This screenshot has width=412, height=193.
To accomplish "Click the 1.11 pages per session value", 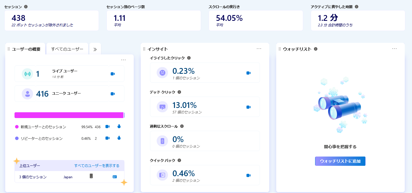I will pyautogui.click(x=120, y=18).
